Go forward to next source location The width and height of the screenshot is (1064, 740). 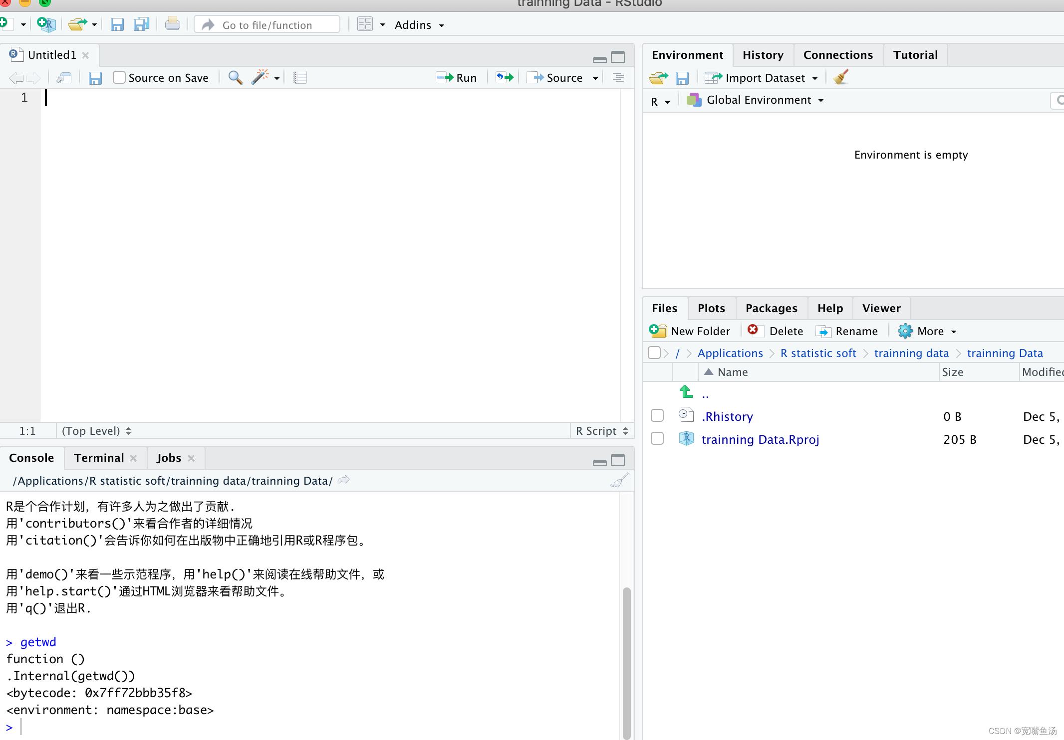[33, 78]
